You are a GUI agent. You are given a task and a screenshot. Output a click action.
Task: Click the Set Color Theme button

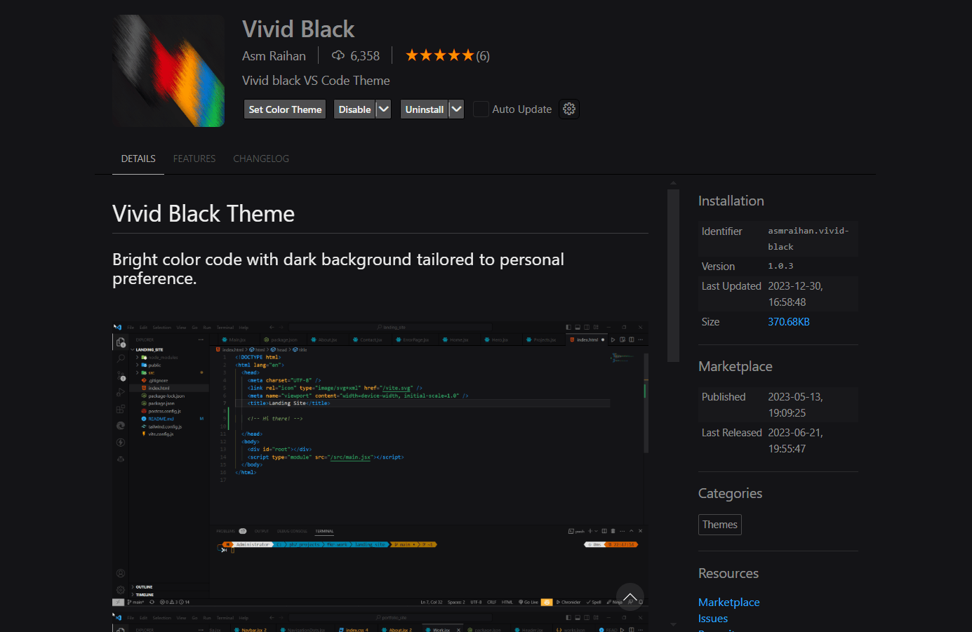[285, 109]
